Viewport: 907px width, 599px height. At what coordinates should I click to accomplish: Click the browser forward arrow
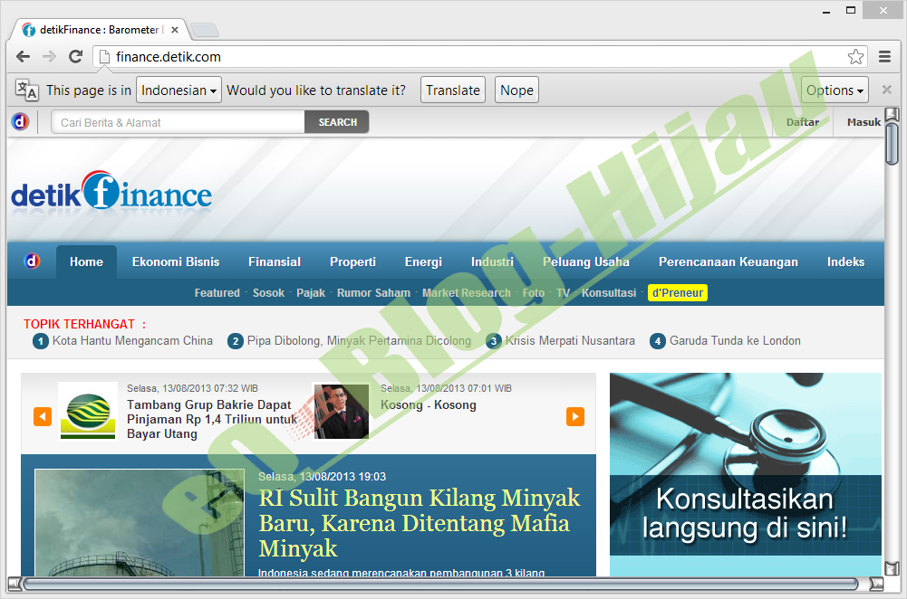[49, 57]
